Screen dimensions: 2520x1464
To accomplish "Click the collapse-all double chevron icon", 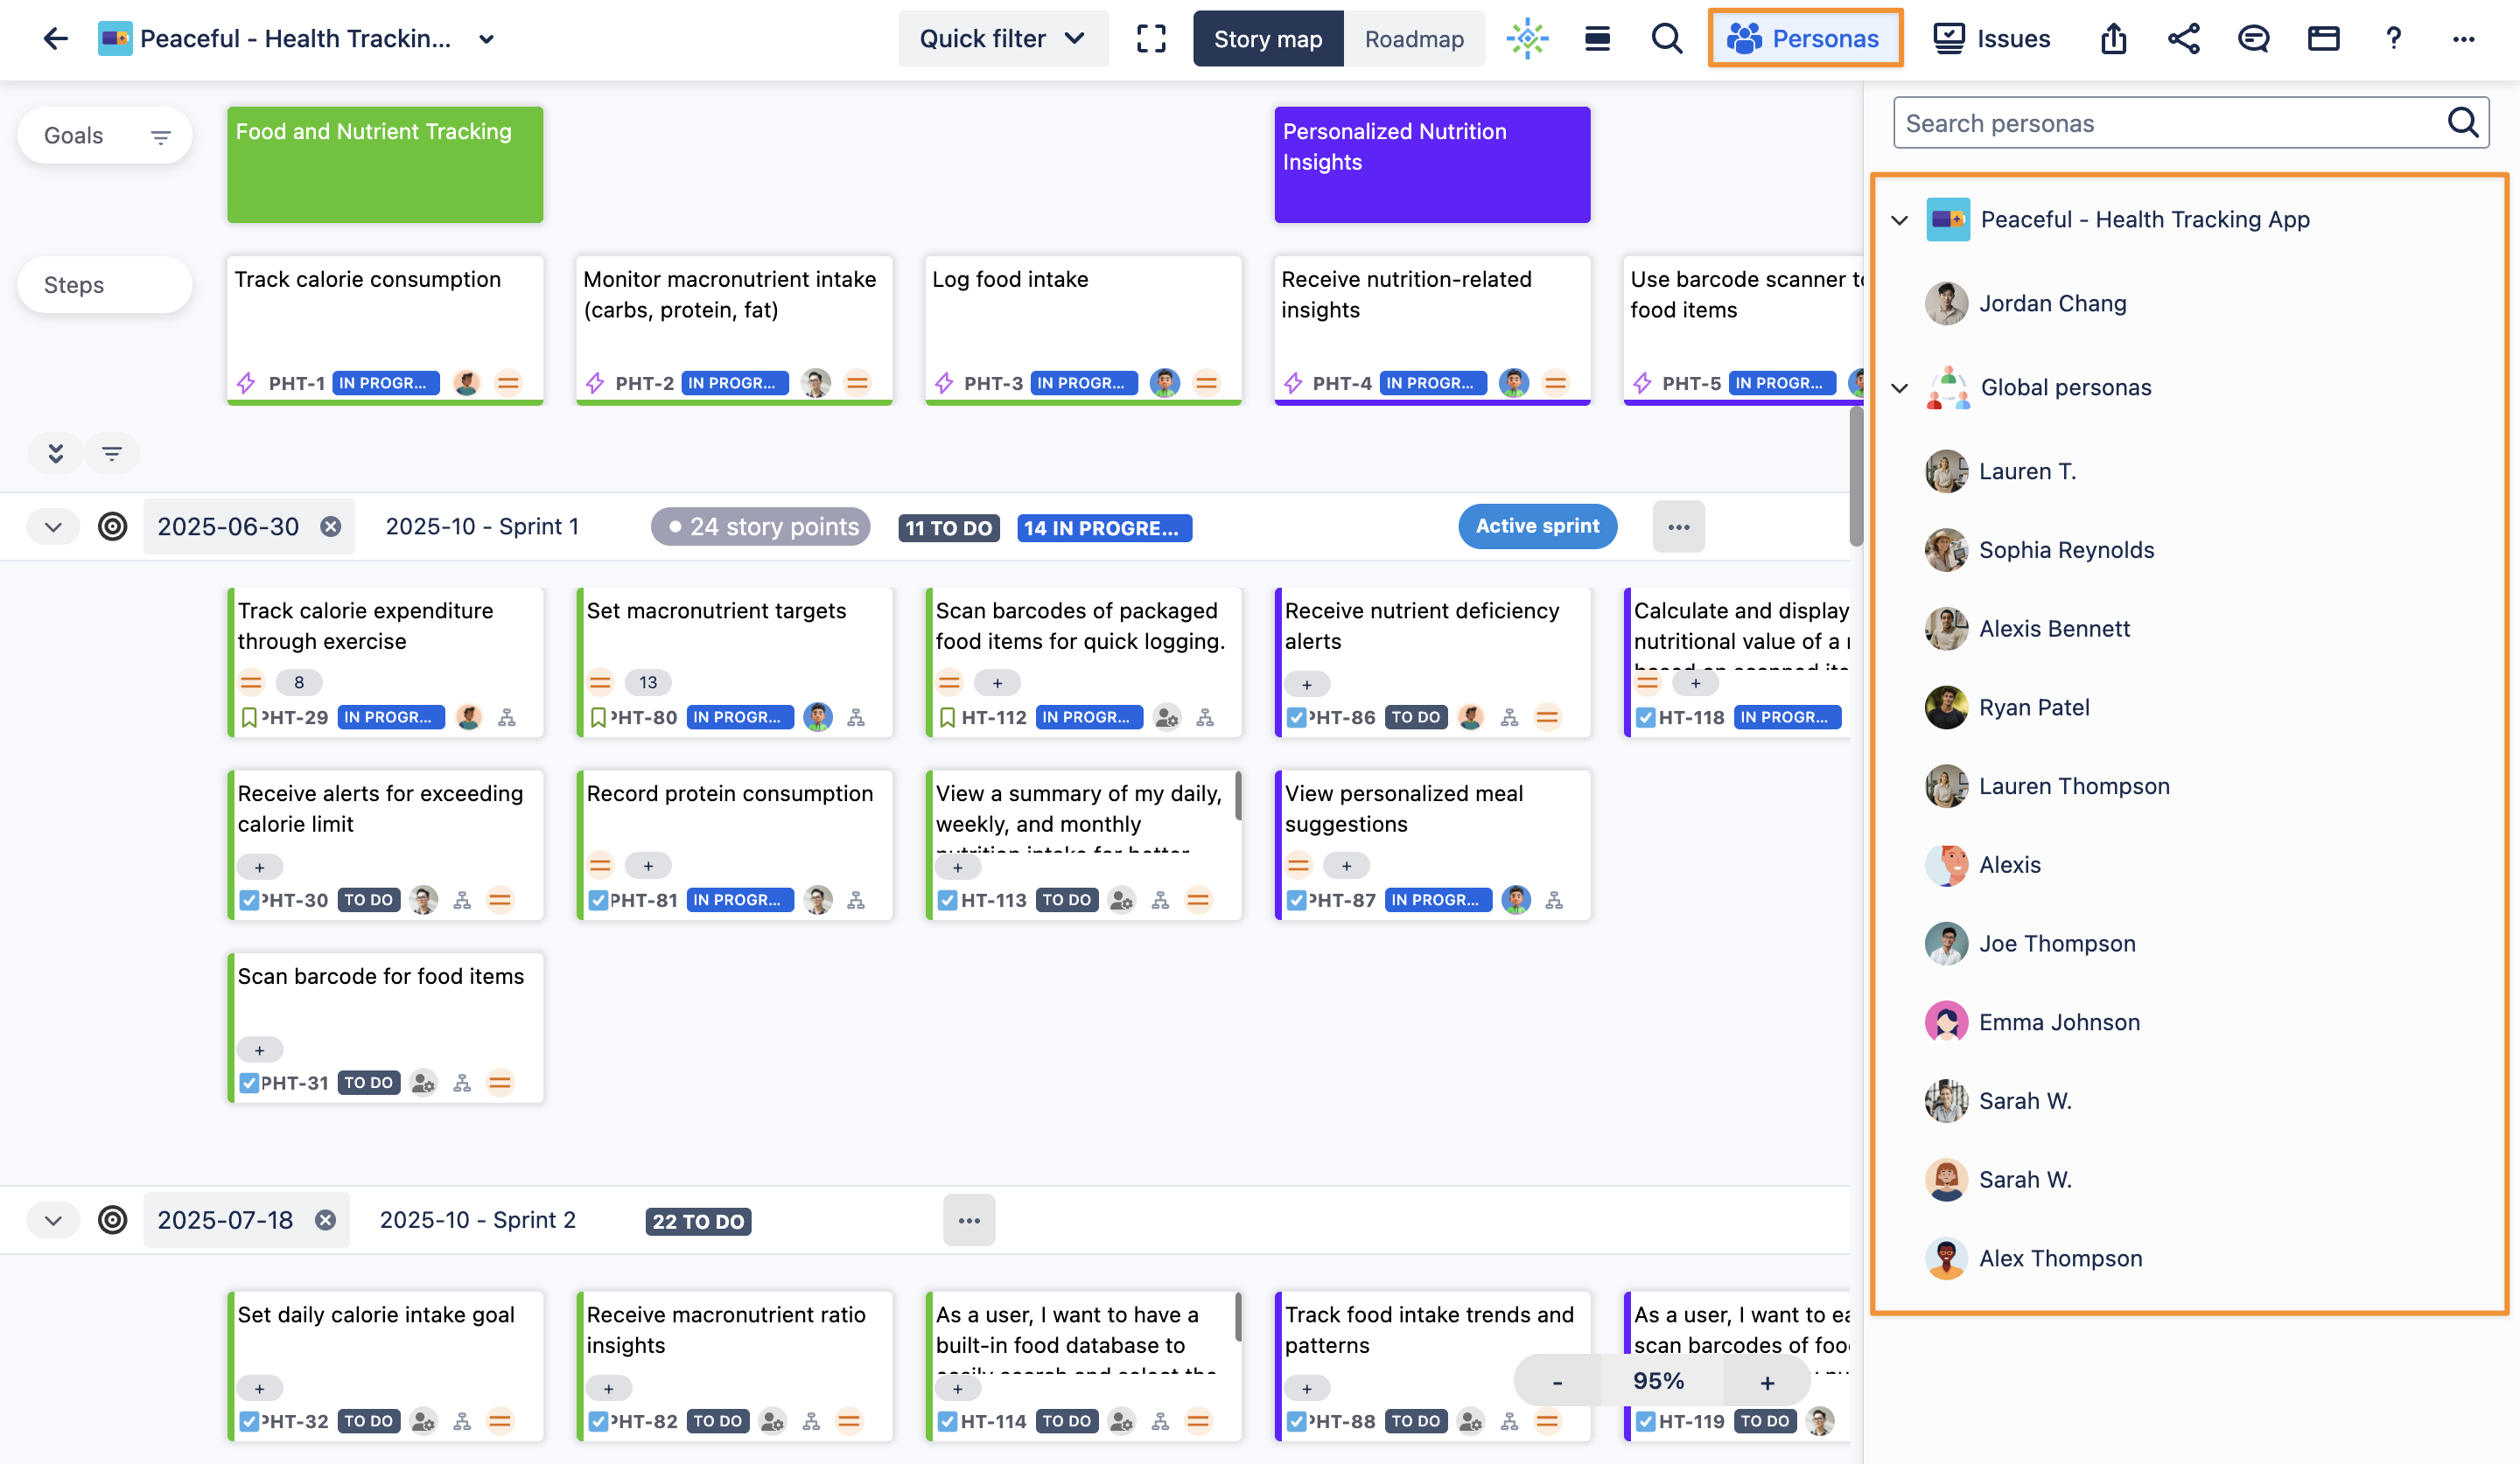I will click(x=56, y=453).
